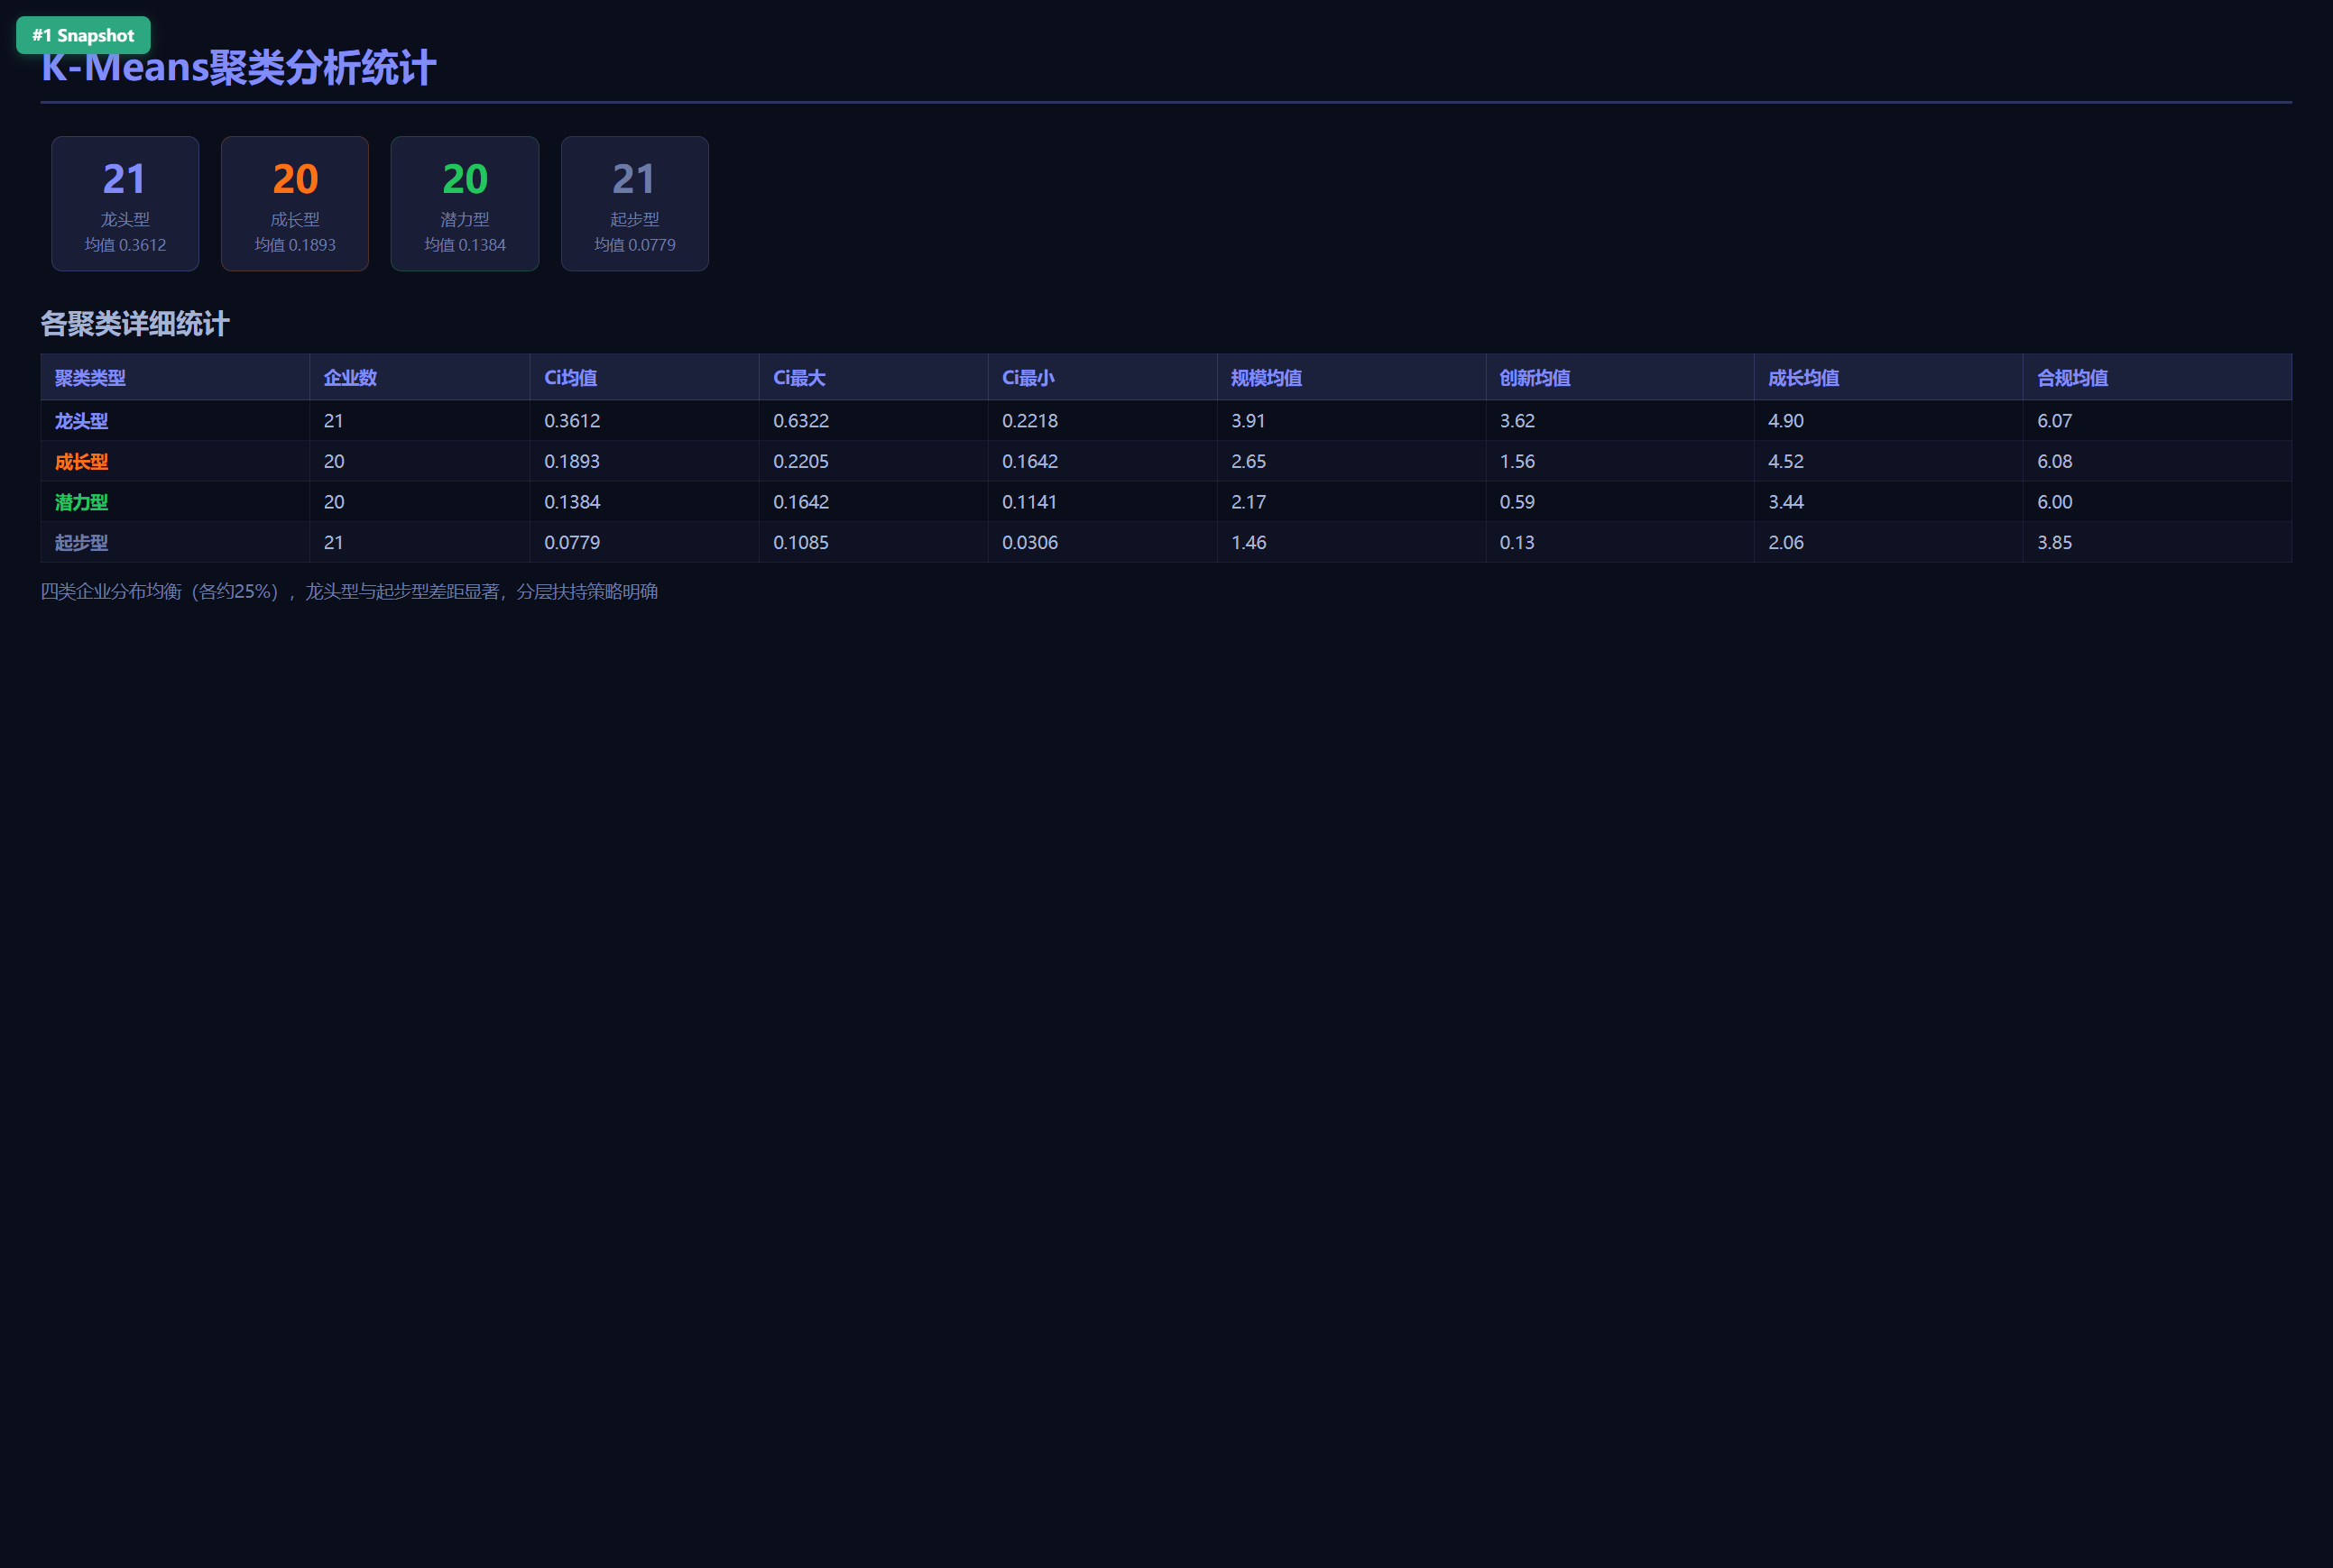
Task: Select the 成长型 summary card showing 20
Action: 295,204
